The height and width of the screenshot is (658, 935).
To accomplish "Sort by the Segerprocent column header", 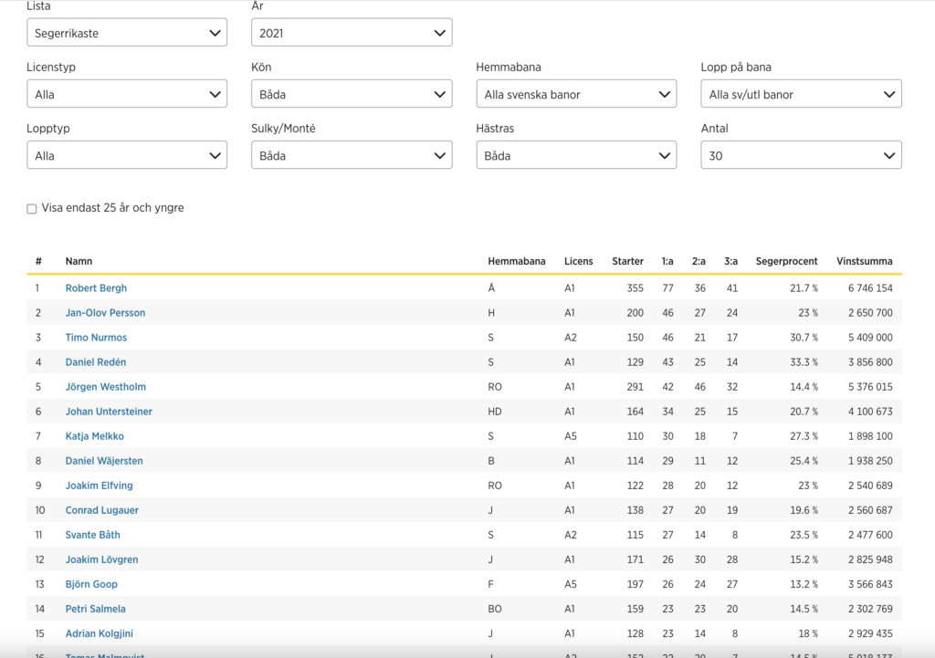I will tap(786, 261).
